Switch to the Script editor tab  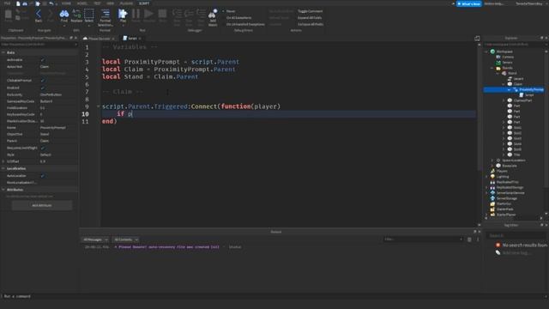point(132,38)
